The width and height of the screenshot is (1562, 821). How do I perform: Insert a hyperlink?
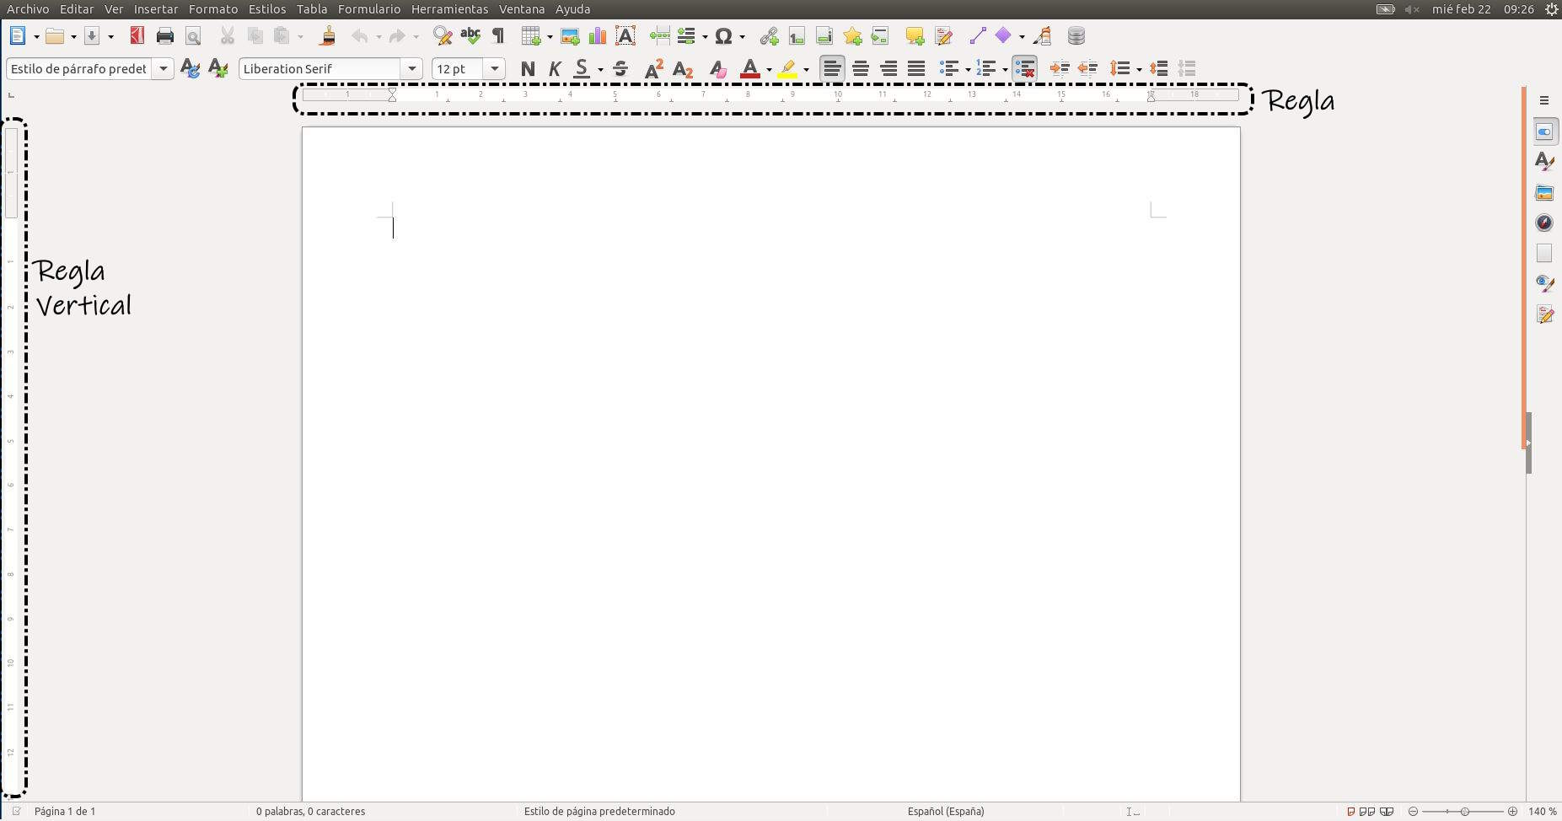click(x=769, y=36)
